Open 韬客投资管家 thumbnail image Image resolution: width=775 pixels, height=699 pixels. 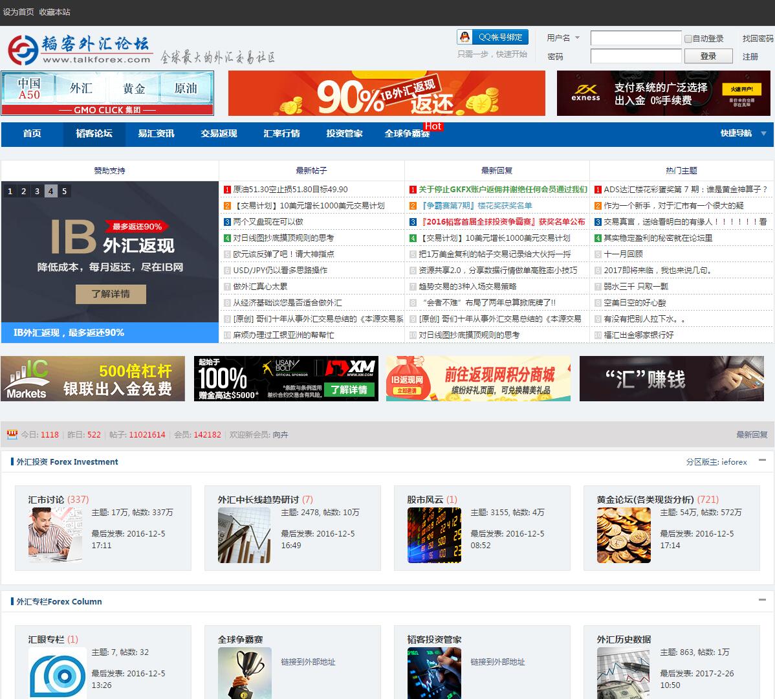[435, 673]
